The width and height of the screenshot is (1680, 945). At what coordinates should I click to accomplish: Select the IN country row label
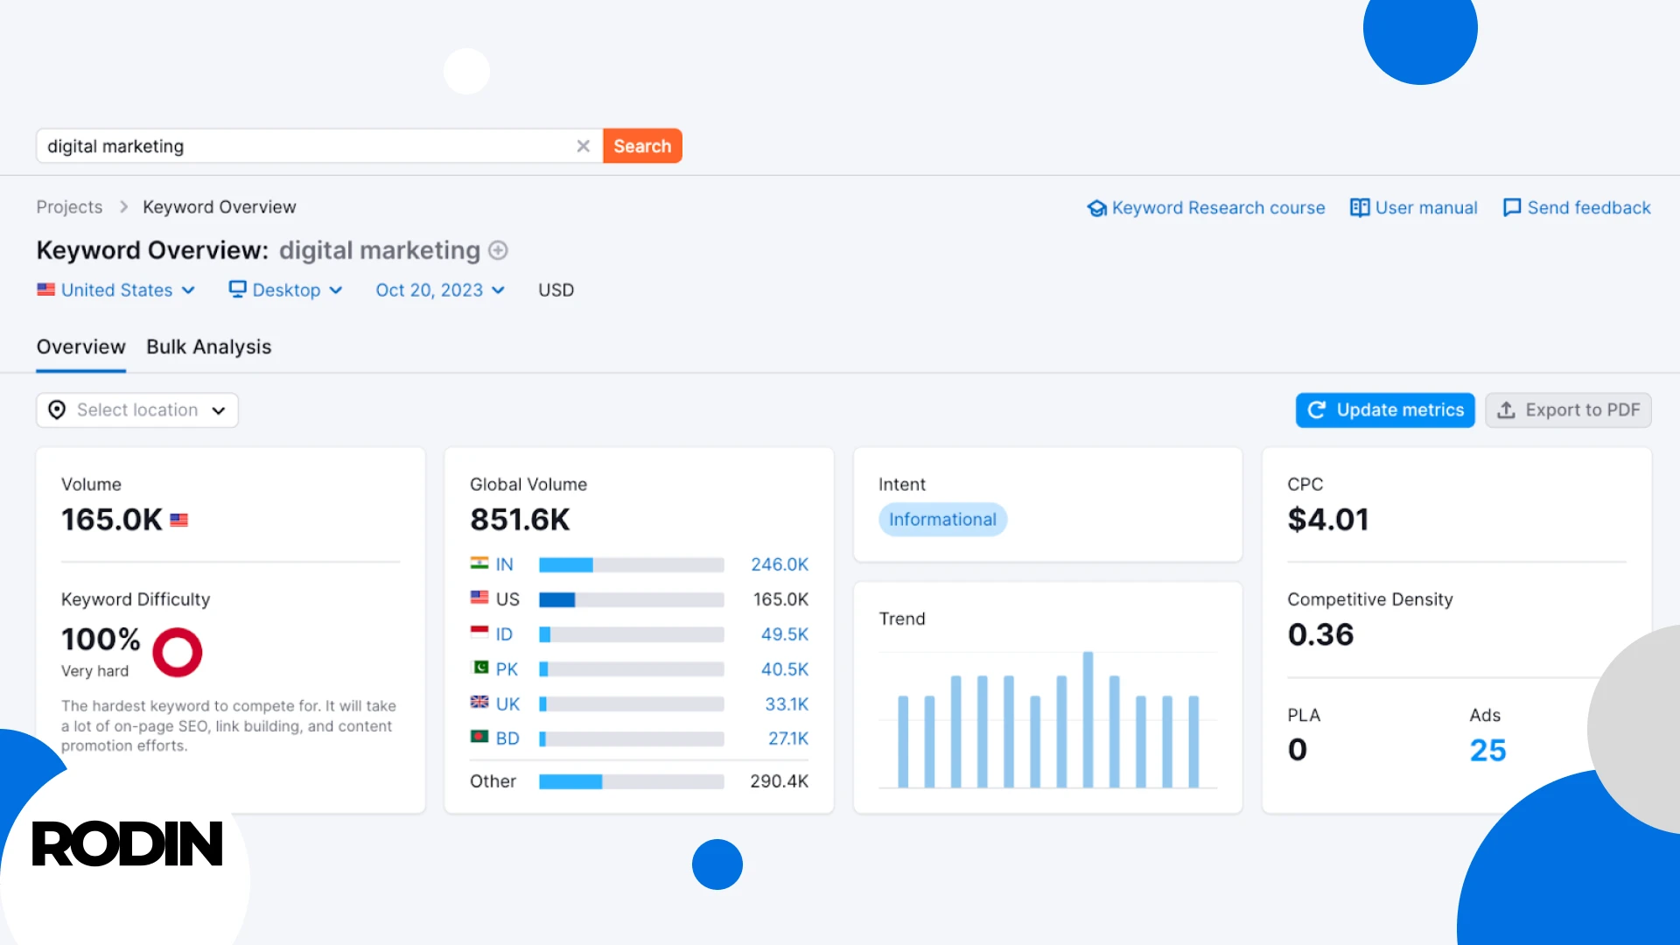coord(504,565)
